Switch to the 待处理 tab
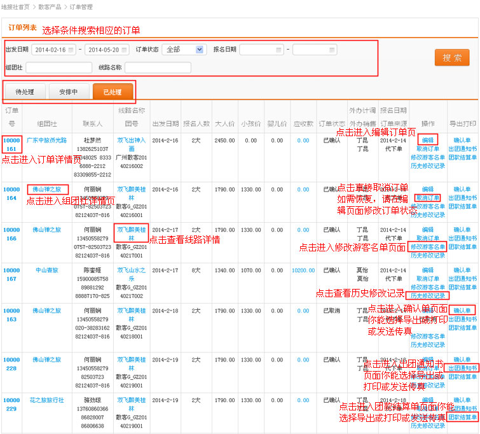The image size is (480, 434). tap(25, 92)
